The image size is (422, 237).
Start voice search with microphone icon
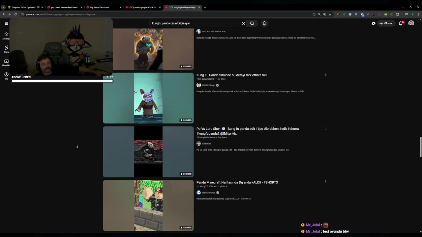264,23
